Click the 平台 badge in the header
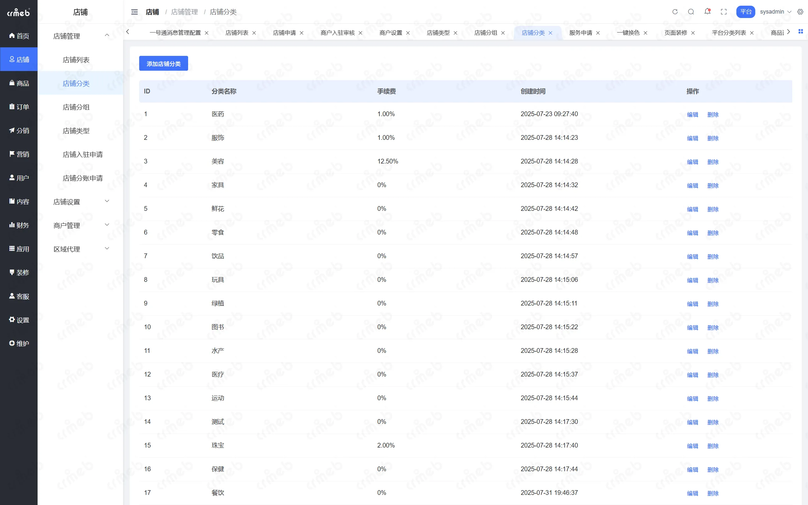The height and width of the screenshot is (505, 808). click(x=745, y=12)
